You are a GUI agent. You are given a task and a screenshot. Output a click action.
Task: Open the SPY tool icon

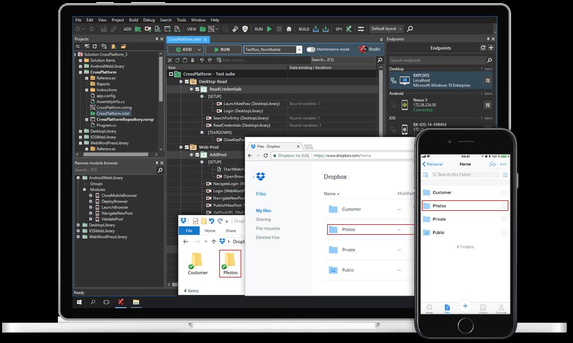(x=348, y=29)
